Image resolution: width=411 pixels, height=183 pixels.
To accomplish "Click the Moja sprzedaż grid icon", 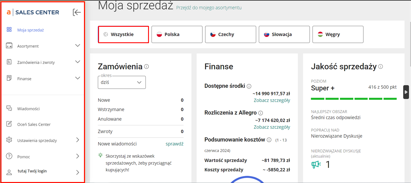I will click(9, 30).
